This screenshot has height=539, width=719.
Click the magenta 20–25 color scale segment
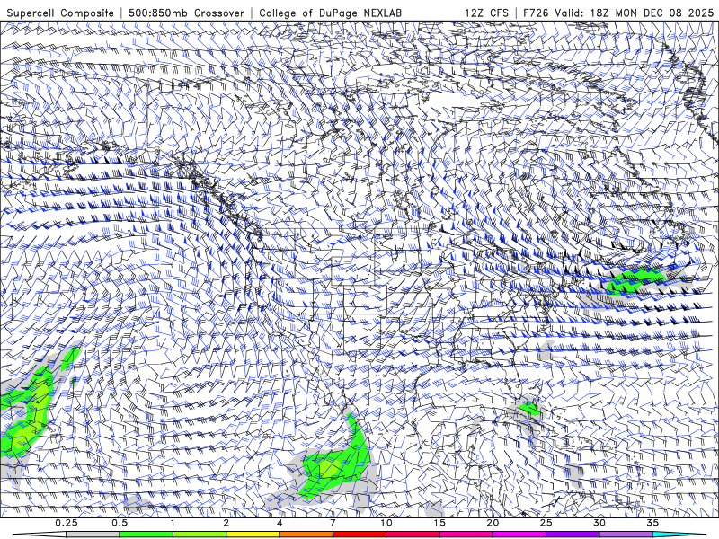click(519, 535)
